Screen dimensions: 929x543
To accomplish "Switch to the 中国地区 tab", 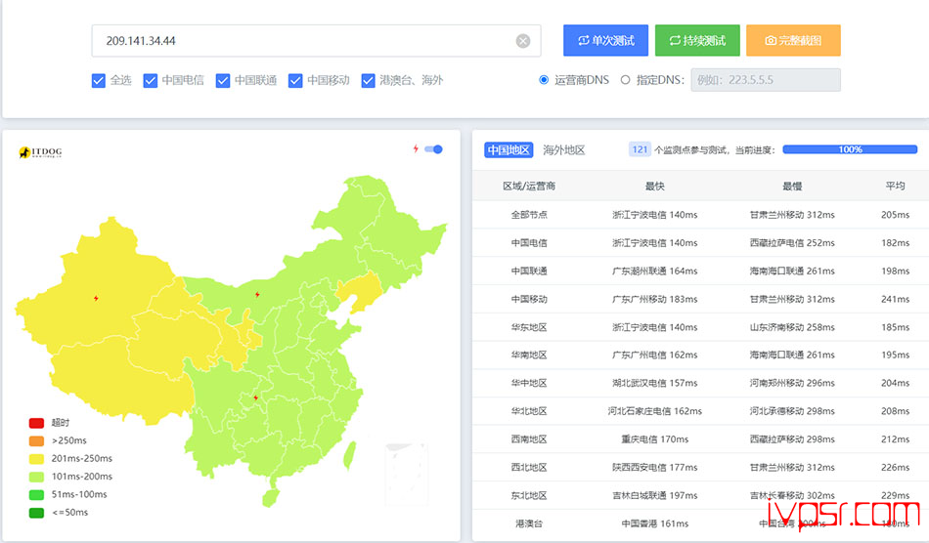I will tap(509, 149).
